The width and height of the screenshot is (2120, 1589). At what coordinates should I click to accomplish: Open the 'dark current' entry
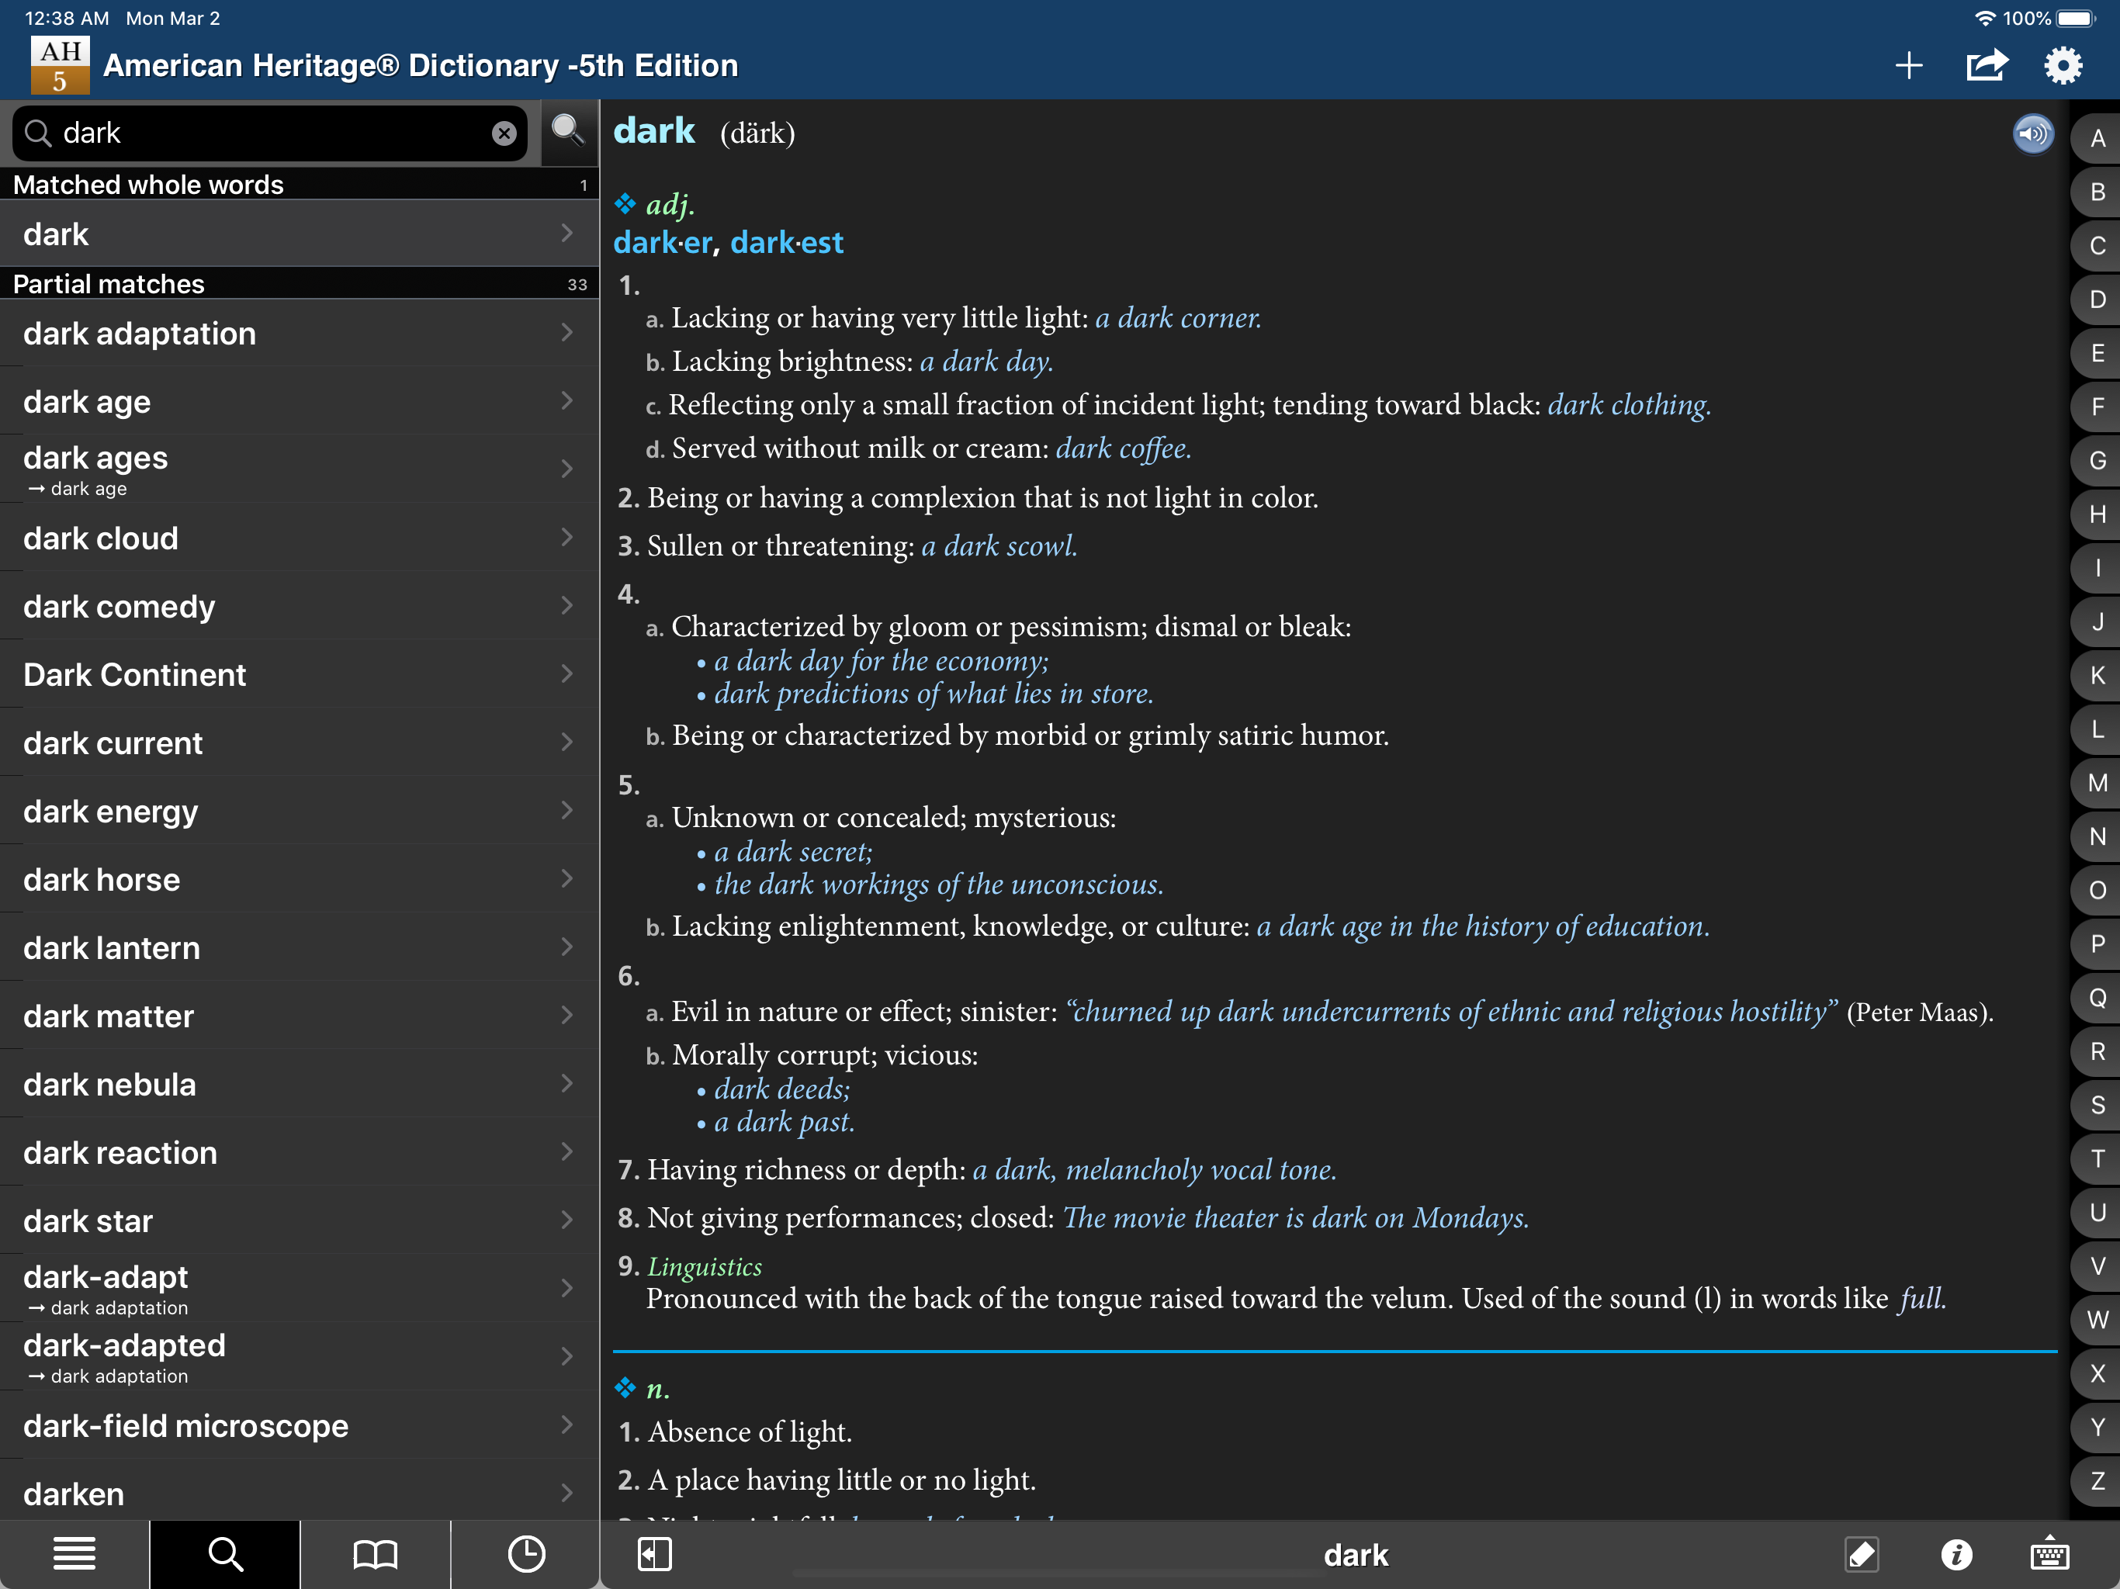pos(299,743)
